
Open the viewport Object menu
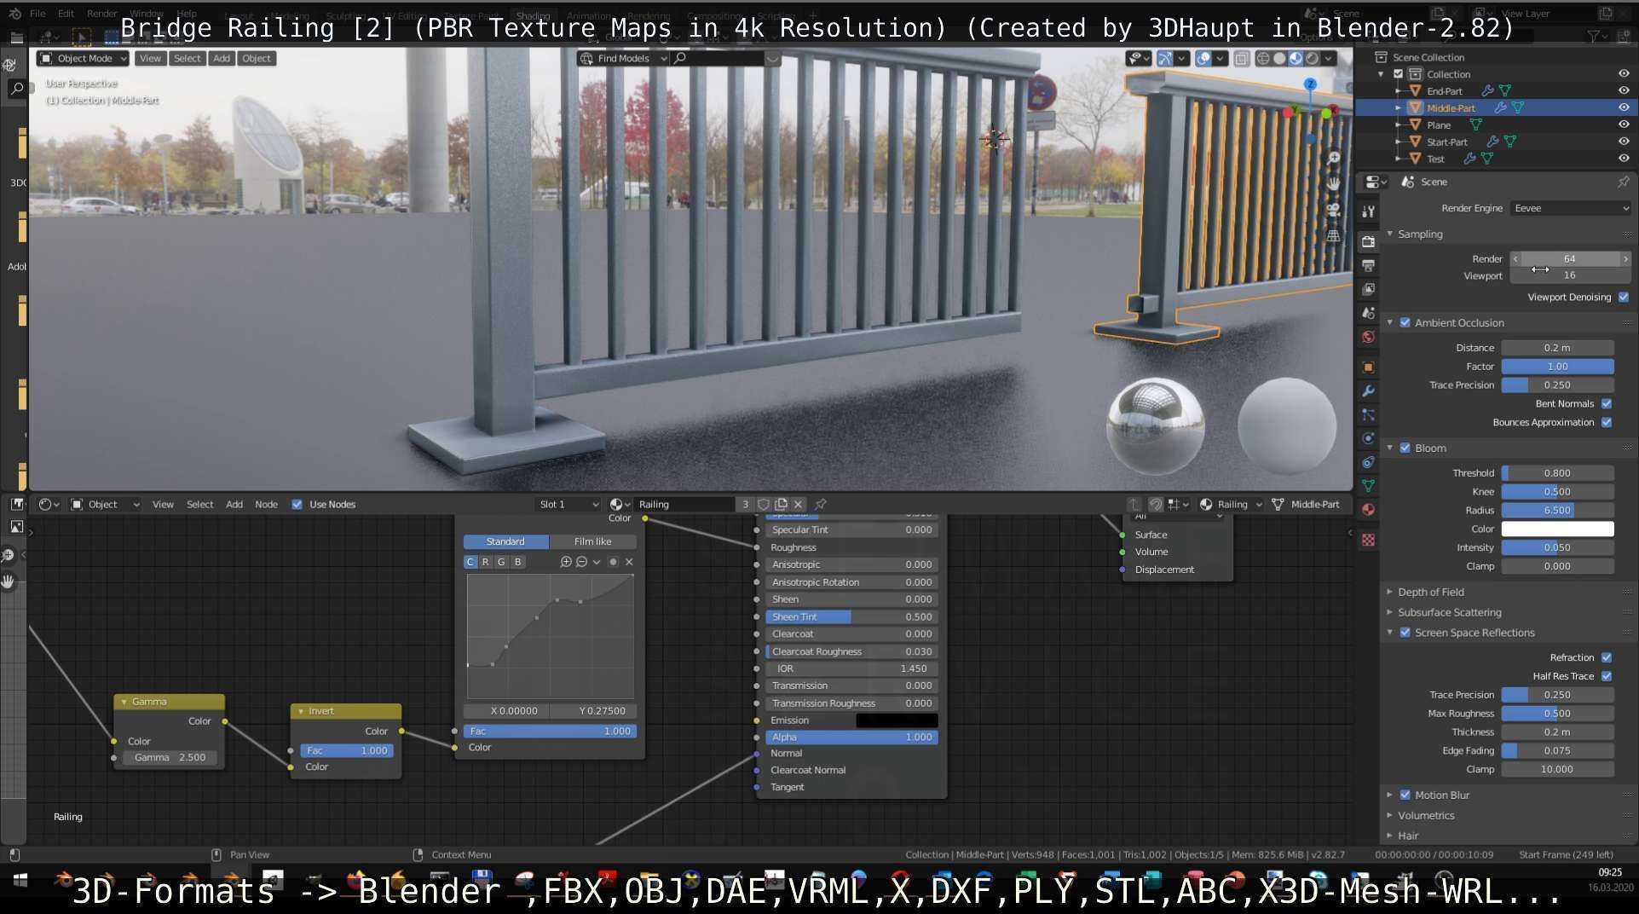[x=256, y=58]
